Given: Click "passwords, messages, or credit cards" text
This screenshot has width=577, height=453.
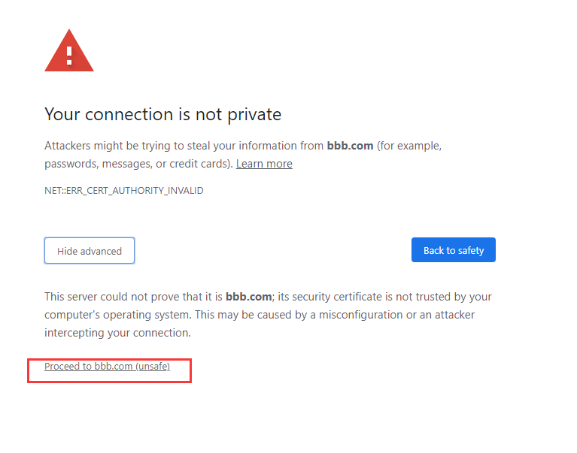Looking at the screenshot, I should coord(138,164).
